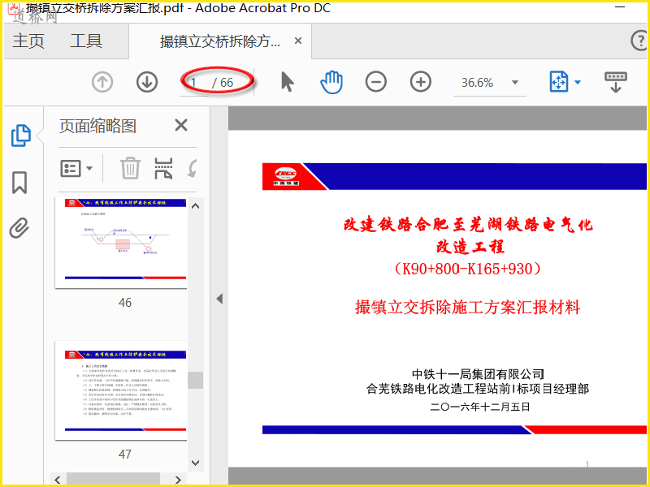Click the fit page view icon

[x=558, y=82]
